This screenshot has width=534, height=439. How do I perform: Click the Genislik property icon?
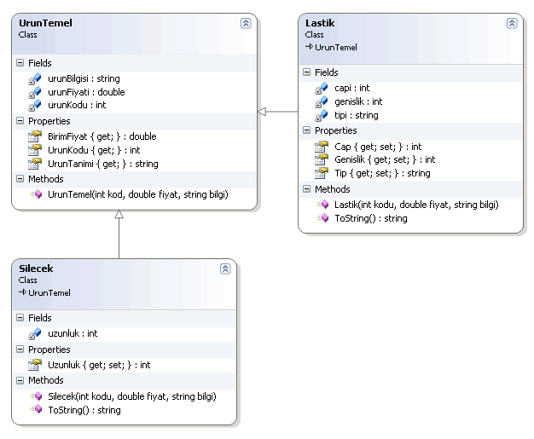pos(322,159)
